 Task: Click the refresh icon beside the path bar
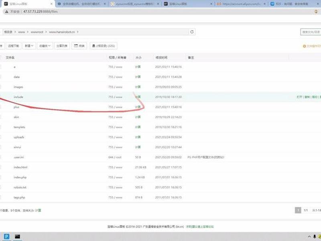click(x=192, y=32)
